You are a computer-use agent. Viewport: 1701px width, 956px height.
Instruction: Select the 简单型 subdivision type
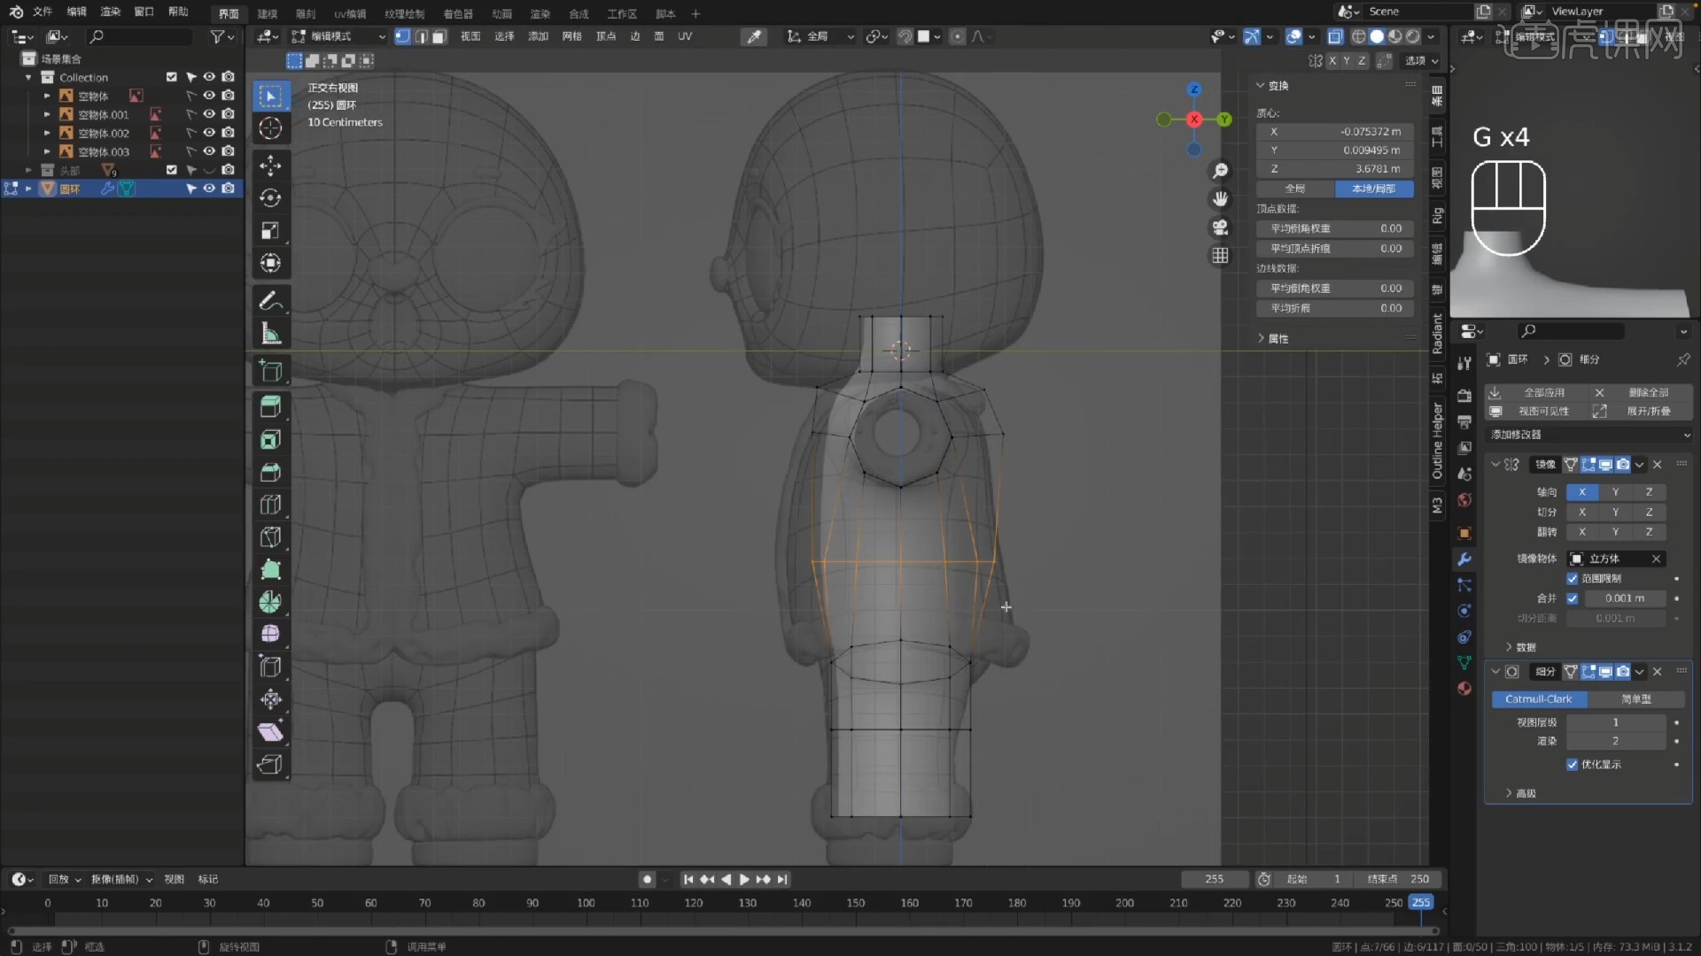coord(1636,699)
